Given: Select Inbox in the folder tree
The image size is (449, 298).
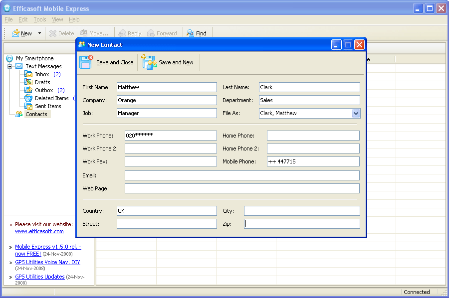Looking at the screenshot, I should (x=42, y=74).
